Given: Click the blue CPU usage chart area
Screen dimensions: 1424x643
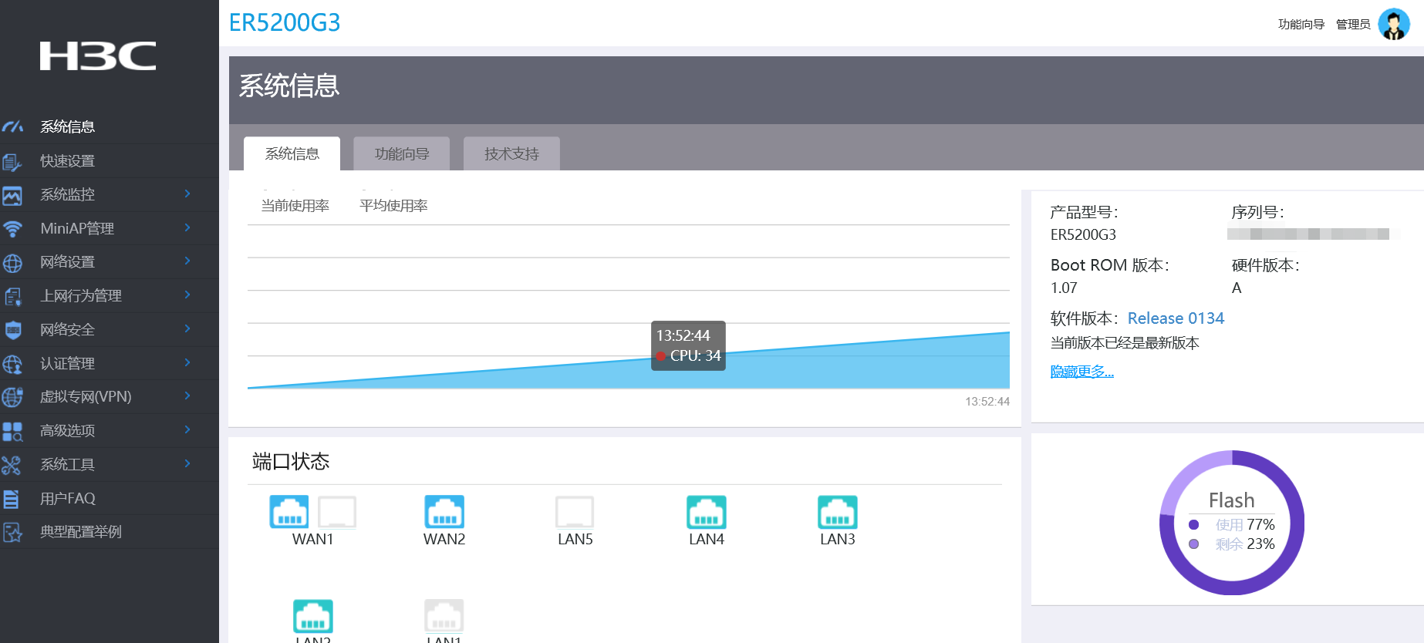Looking at the screenshot, I should (x=849, y=368).
